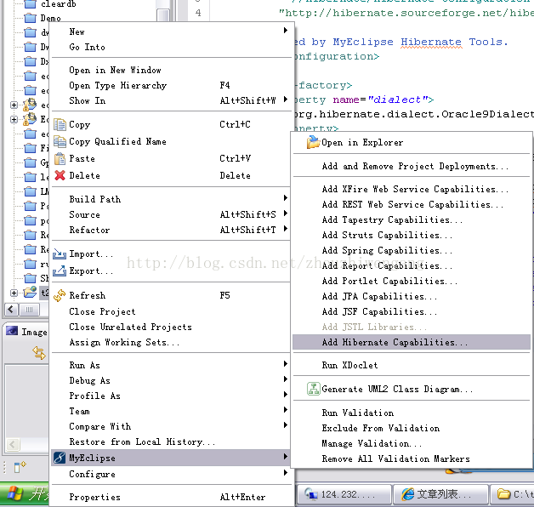The height and width of the screenshot is (507, 534).
Task: Click the Copy Qualified Name icon
Action: pos(60,141)
